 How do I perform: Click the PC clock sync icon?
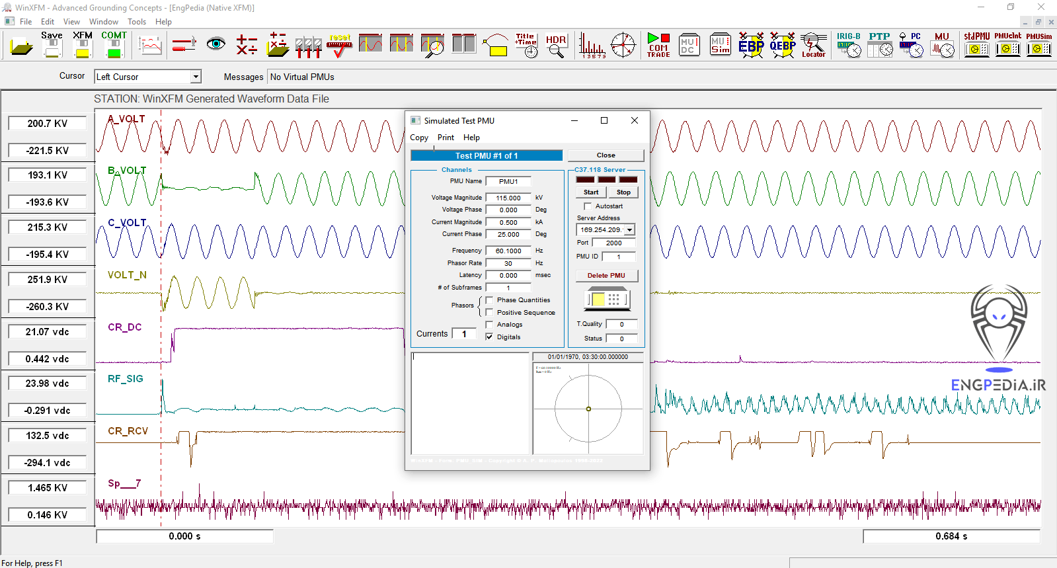click(x=911, y=46)
